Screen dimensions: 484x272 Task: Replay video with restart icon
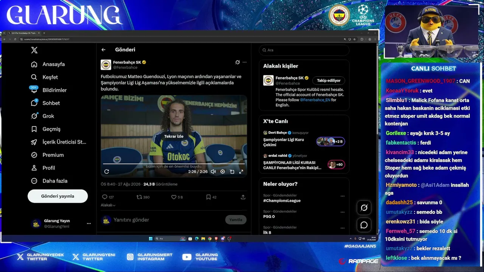(x=107, y=172)
